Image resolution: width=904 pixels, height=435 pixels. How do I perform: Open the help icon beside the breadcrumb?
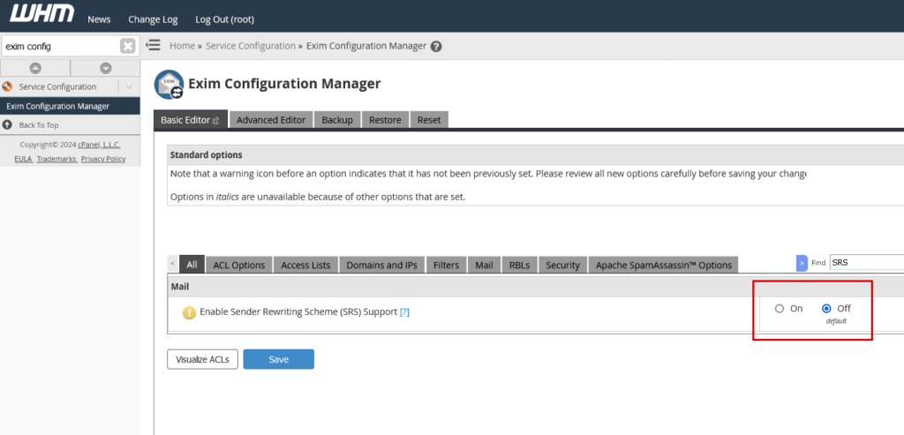tap(436, 47)
